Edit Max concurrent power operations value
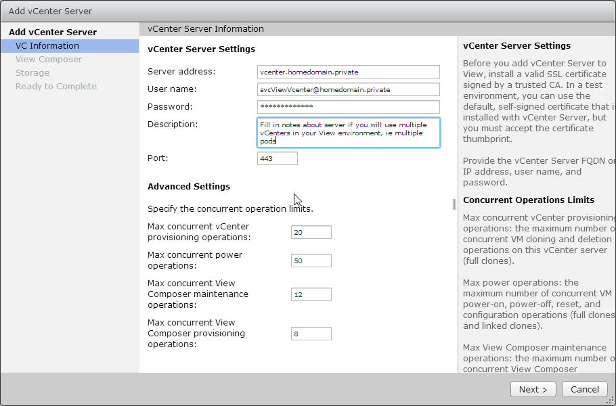Image resolution: width=616 pixels, height=406 pixels. pos(311,261)
